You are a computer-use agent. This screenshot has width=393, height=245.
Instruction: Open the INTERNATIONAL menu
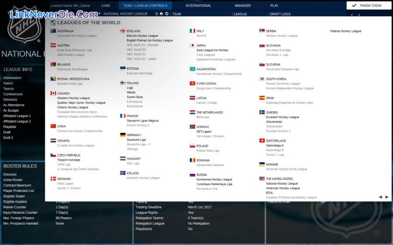point(198,6)
